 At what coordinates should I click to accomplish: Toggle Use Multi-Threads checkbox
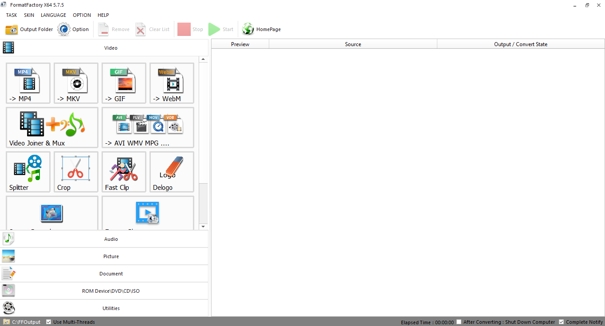click(49, 322)
